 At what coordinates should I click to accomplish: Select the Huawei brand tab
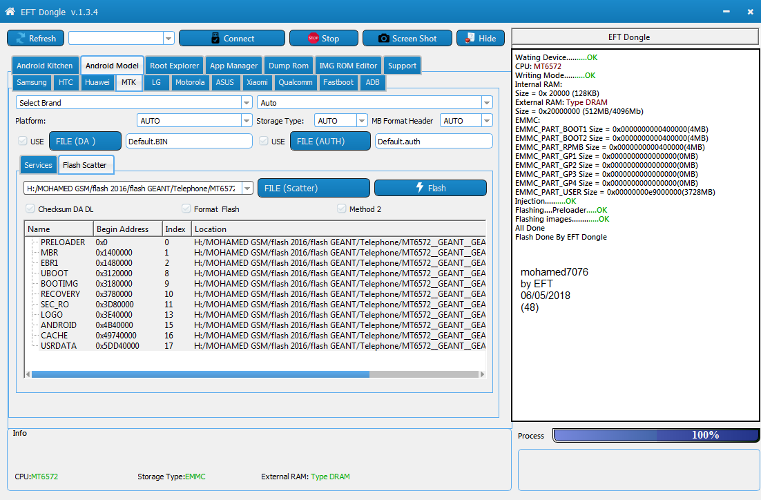coord(97,82)
